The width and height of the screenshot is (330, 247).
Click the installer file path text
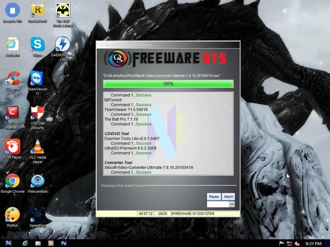[161, 76]
